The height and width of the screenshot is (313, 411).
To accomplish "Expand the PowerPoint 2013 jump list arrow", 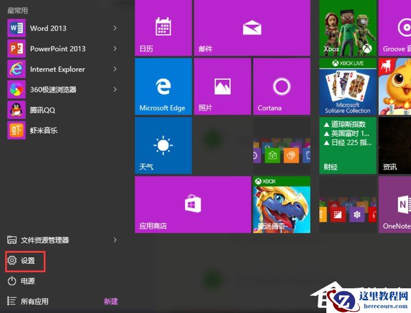I will [115, 48].
